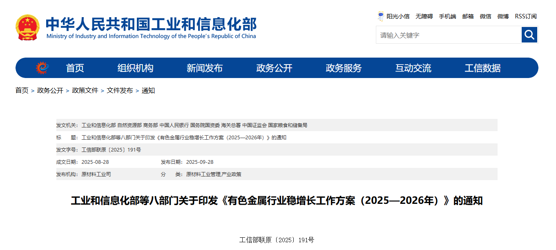Screen dimensions: 556x250
Task: Click the 无障碍 accessibility link
Action: [424, 16]
